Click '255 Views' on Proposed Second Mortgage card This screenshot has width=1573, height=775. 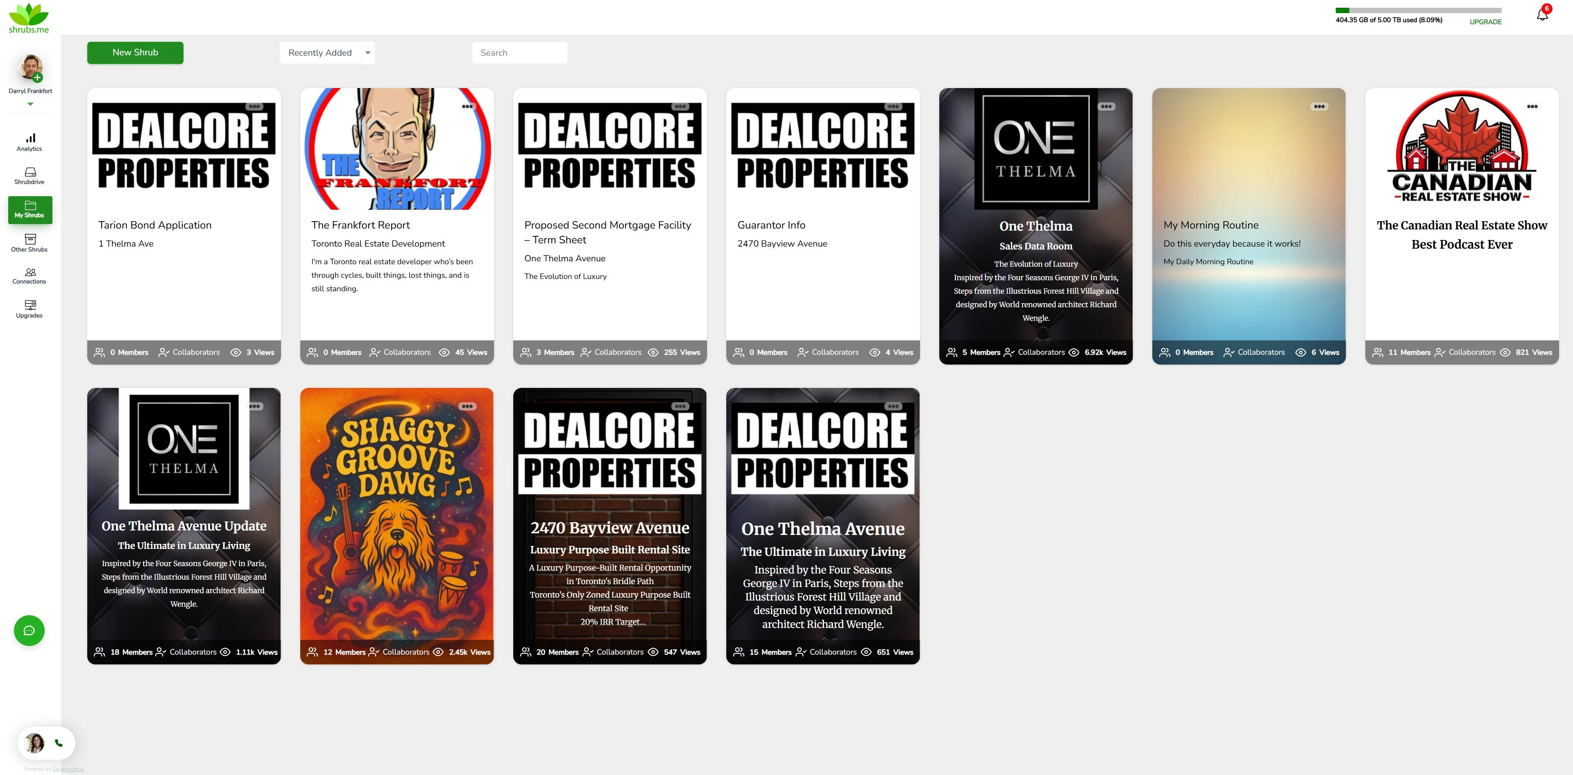[682, 352]
